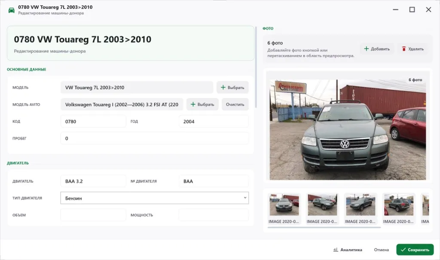440x260 pixels.
Task: Click the № ДВИГАТЕЛЯ field with BAA
Action: click(x=214, y=181)
